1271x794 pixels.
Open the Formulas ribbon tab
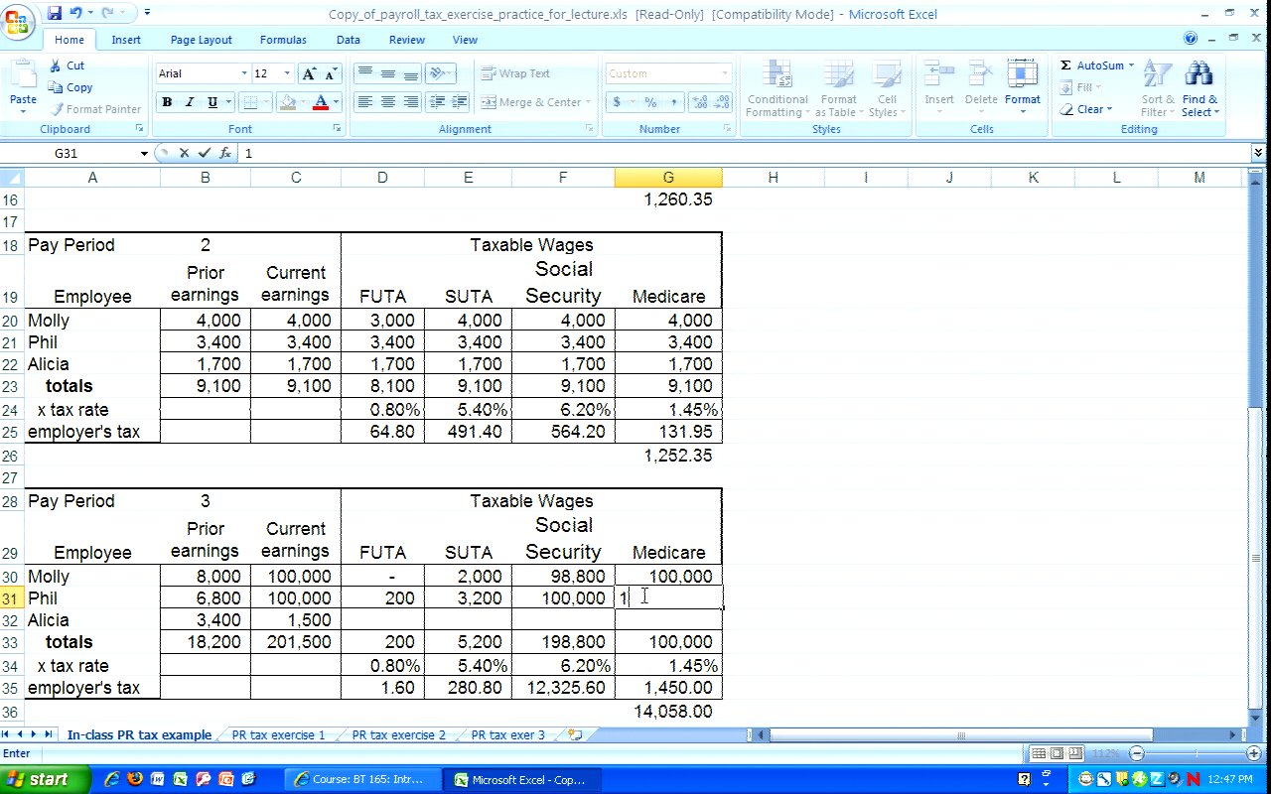tap(283, 40)
